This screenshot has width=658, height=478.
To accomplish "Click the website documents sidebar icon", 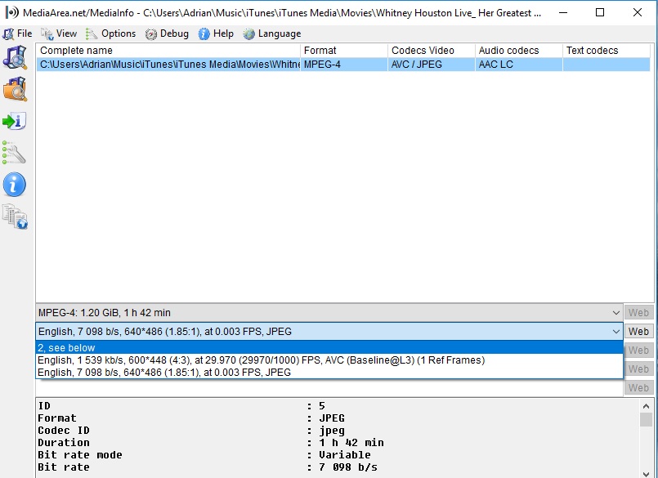I will click(15, 217).
